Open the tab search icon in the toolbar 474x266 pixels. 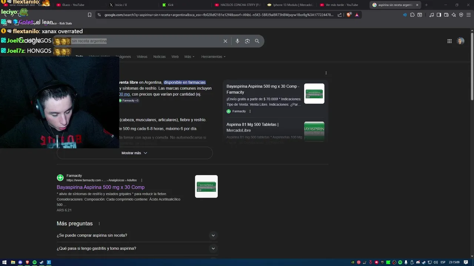[x=420, y=15]
